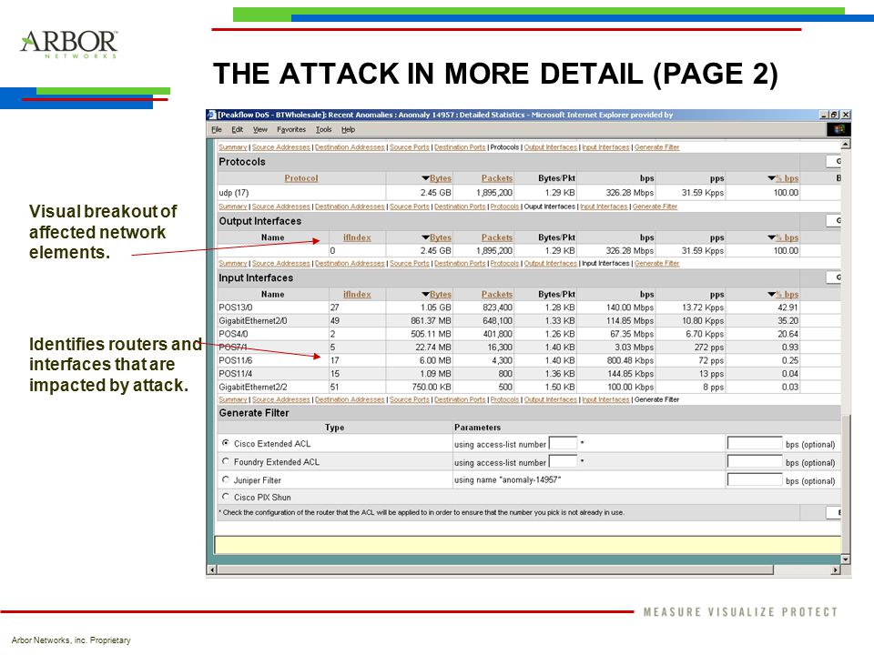Open the Favorites menu
The width and height of the screenshot is (874, 655).
point(291,129)
